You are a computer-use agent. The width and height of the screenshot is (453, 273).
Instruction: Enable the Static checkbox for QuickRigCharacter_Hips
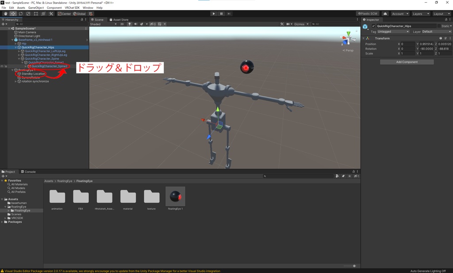[438, 26]
